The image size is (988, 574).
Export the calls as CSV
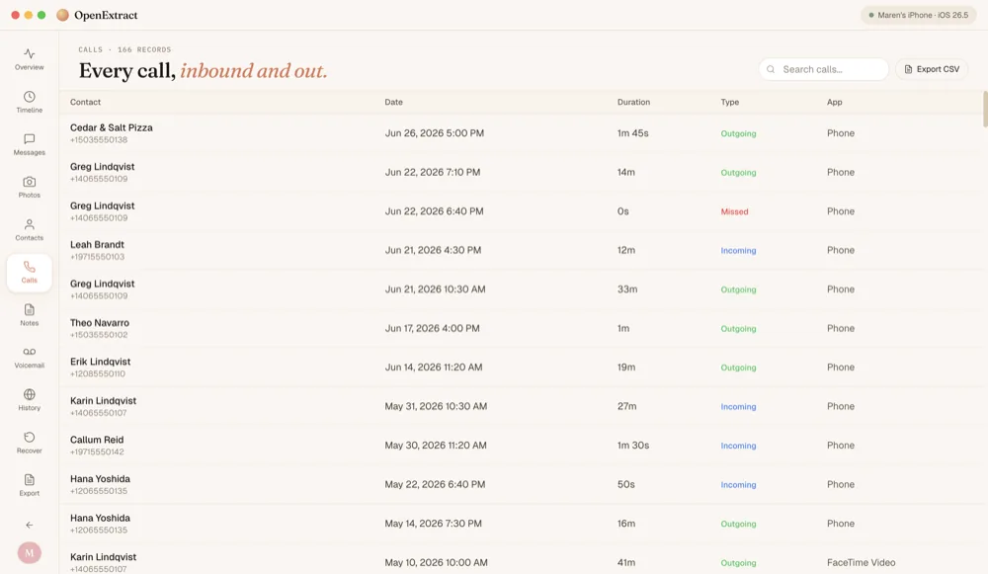932,69
